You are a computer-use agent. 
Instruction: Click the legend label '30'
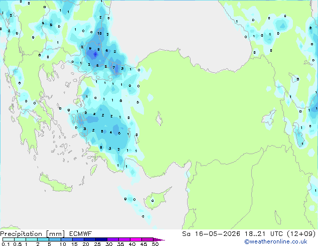[x=109, y=244]
